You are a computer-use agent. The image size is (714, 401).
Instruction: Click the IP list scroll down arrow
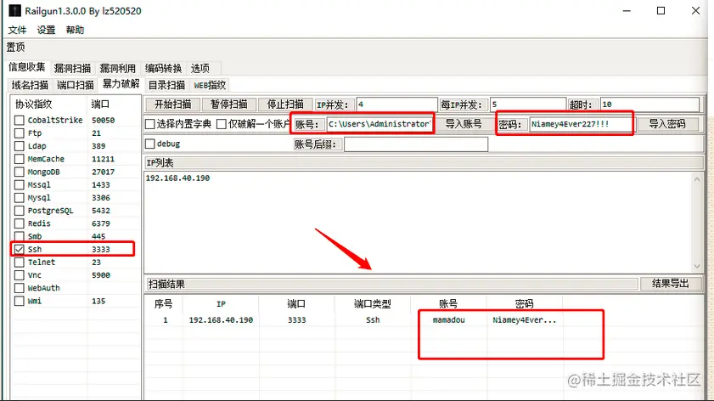pos(697,266)
